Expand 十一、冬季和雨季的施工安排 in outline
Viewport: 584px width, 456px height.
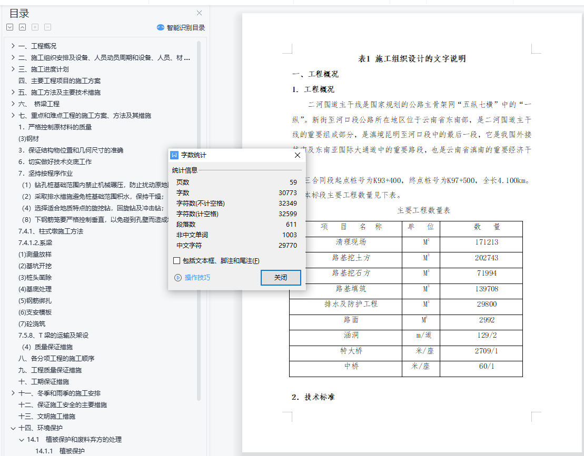13,393
